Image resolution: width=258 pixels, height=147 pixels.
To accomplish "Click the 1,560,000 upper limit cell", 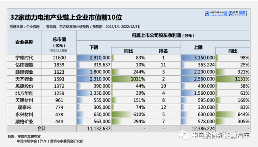I will coord(198,93).
